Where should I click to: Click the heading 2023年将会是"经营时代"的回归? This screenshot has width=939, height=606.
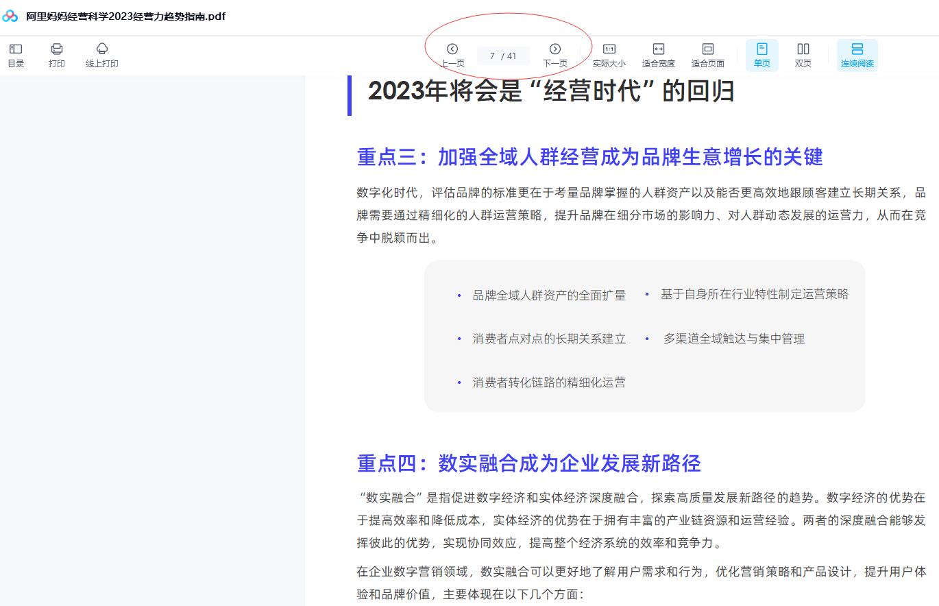click(x=551, y=91)
